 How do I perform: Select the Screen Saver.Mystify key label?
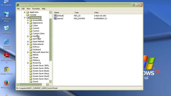[x=41, y=76]
